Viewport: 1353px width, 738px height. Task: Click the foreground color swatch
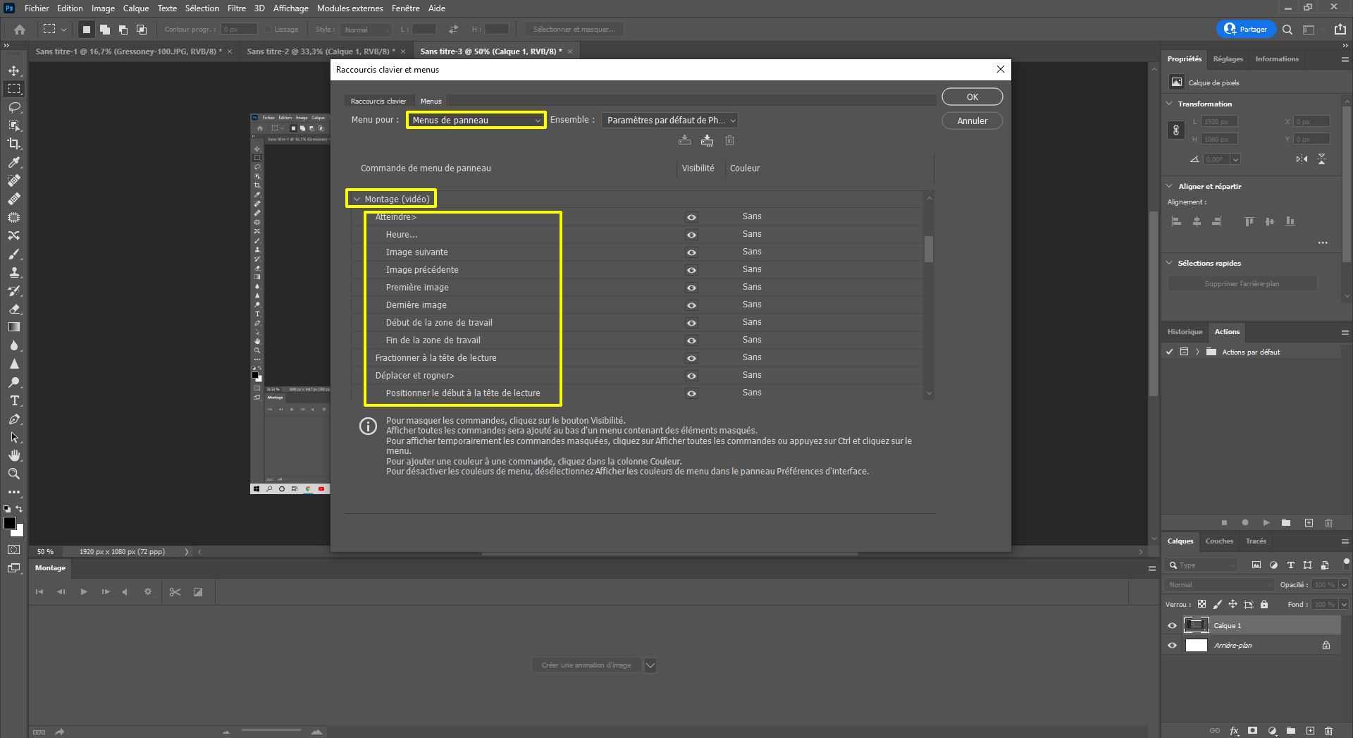pos(11,523)
